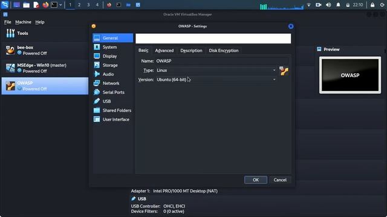Screen dimensions: 387x217
Task: Confirm settings with the OK button
Action: click(256, 180)
